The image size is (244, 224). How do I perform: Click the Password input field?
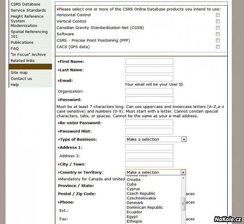(149, 100)
